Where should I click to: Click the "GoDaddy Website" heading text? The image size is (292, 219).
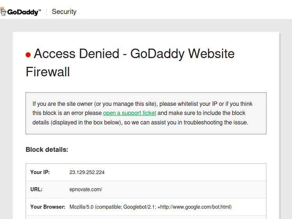[x=182, y=54]
